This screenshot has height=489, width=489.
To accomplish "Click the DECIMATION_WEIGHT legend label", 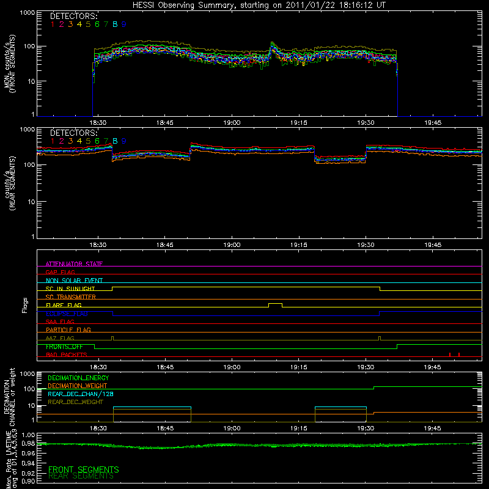I will pyautogui.click(x=78, y=386).
